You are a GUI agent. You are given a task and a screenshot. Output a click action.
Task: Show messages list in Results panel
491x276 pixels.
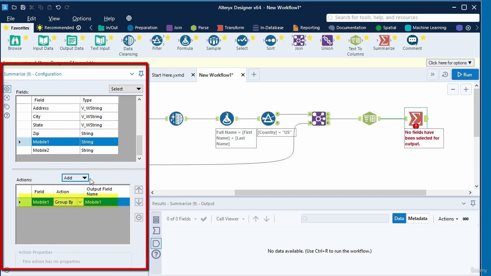[x=156, y=220]
